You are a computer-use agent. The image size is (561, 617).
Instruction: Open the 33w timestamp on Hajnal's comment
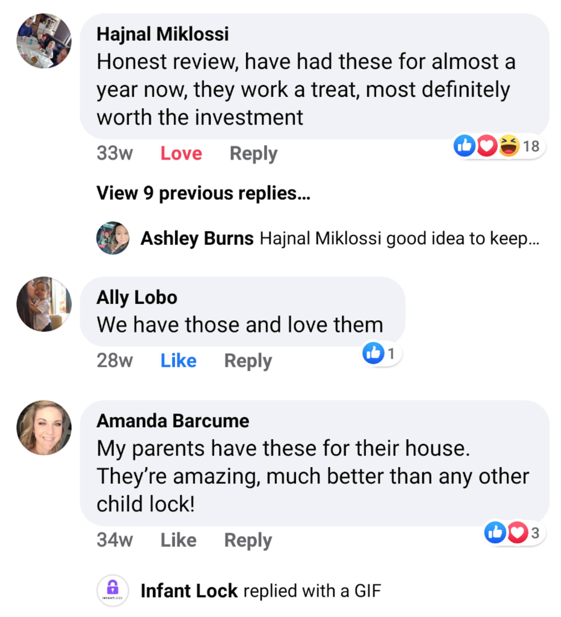coord(115,153)
